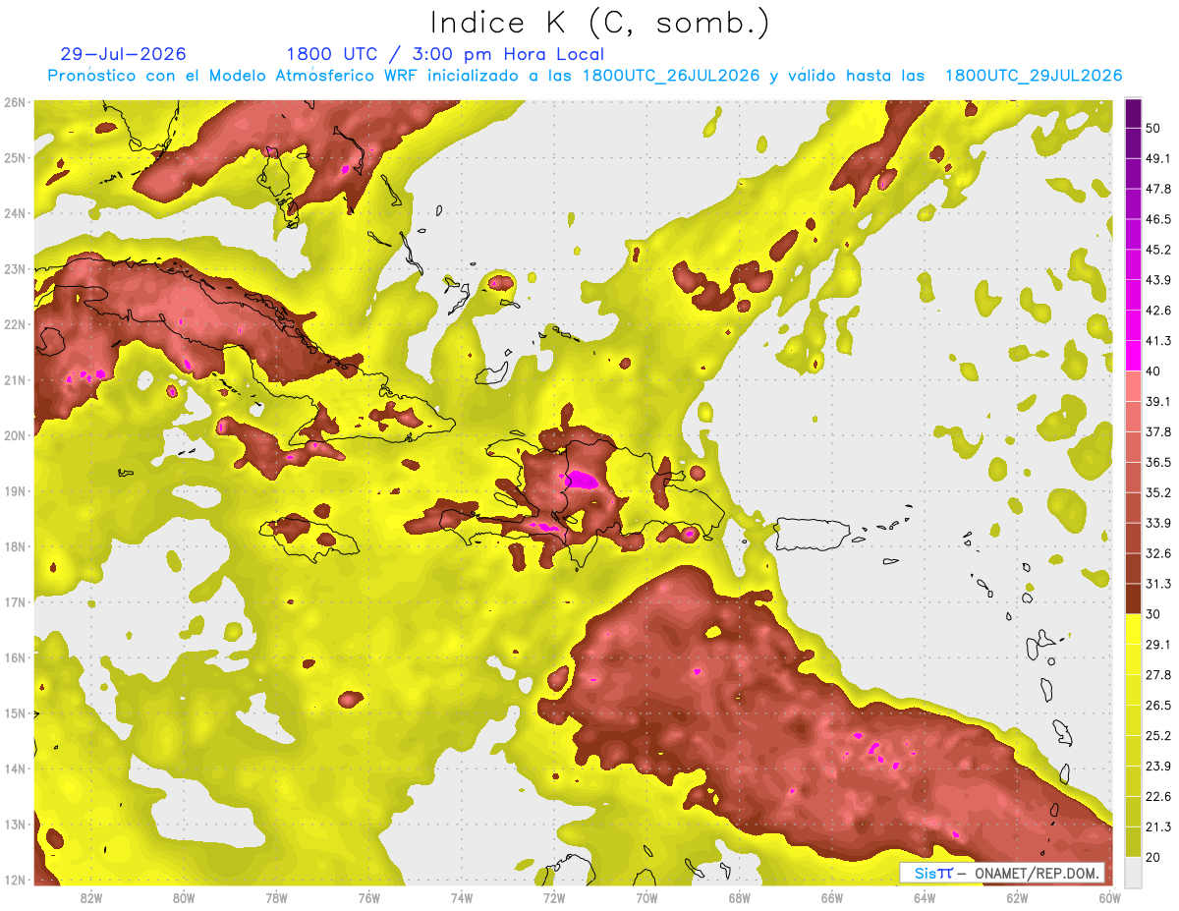Click the colorbar value 37.8
1179x911 pixels.
coord(1158,431)
